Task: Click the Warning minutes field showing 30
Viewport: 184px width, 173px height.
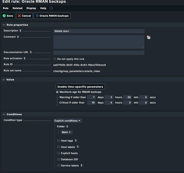Action: [x=127, y=97]
